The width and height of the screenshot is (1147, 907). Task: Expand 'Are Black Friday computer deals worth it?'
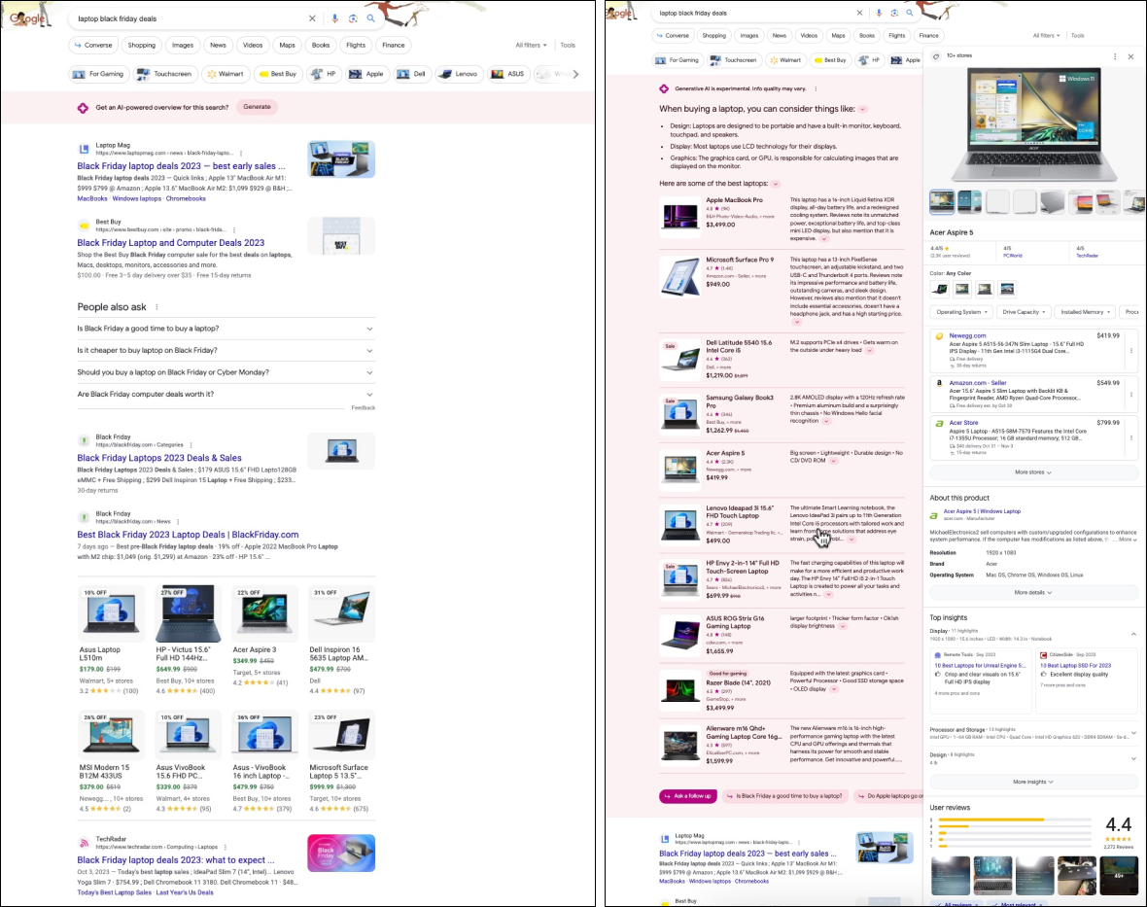(x=226, y=395)
